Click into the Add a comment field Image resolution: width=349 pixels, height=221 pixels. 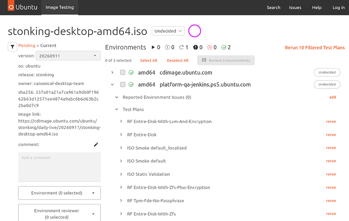pos(59,167)
